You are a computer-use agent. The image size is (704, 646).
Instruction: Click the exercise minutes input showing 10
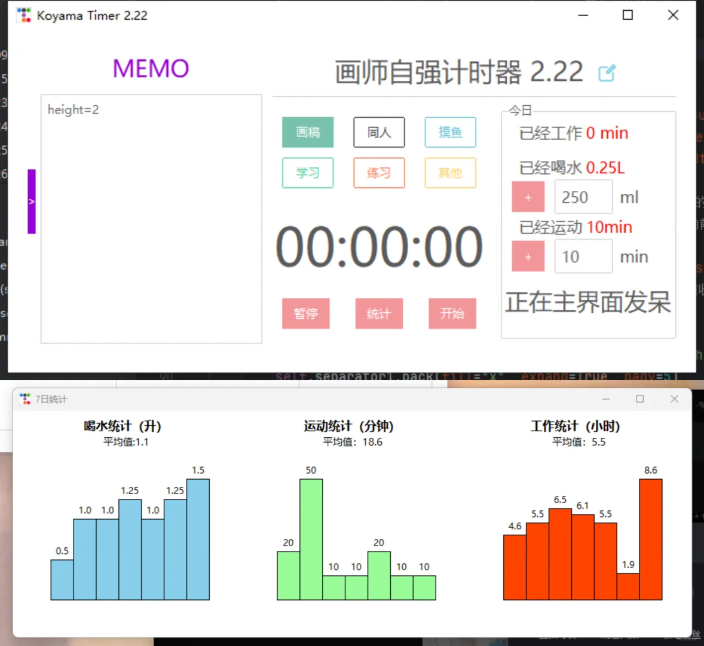[x=583, y=256]
